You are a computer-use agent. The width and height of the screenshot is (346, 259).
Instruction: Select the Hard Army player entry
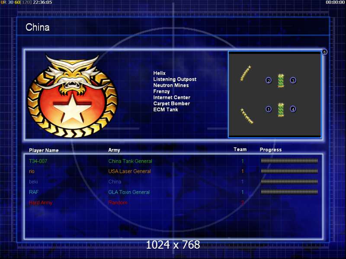[41, 202]
